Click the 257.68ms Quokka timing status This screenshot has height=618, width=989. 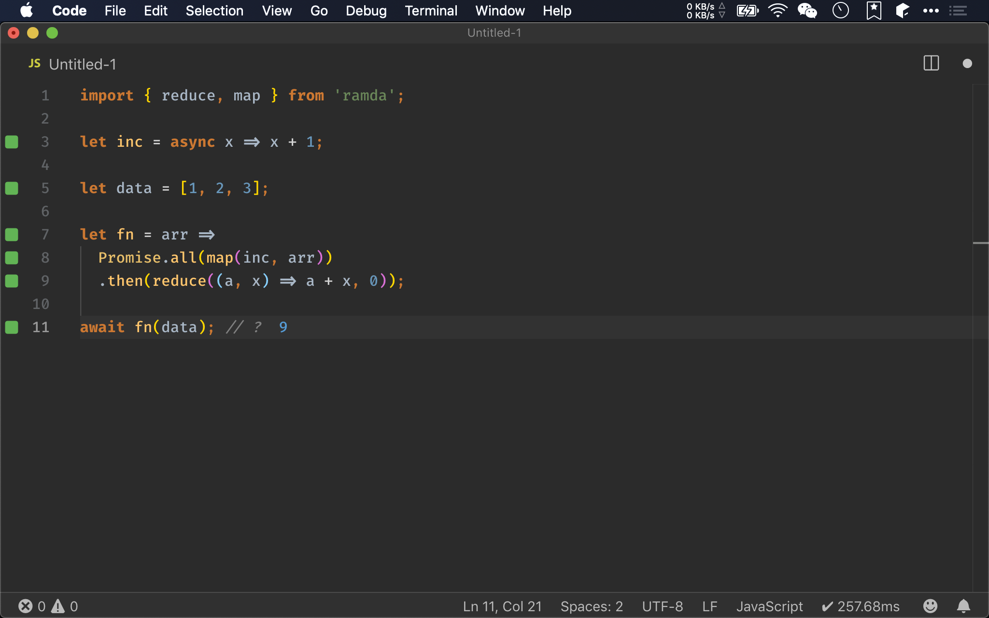point(861,606)
